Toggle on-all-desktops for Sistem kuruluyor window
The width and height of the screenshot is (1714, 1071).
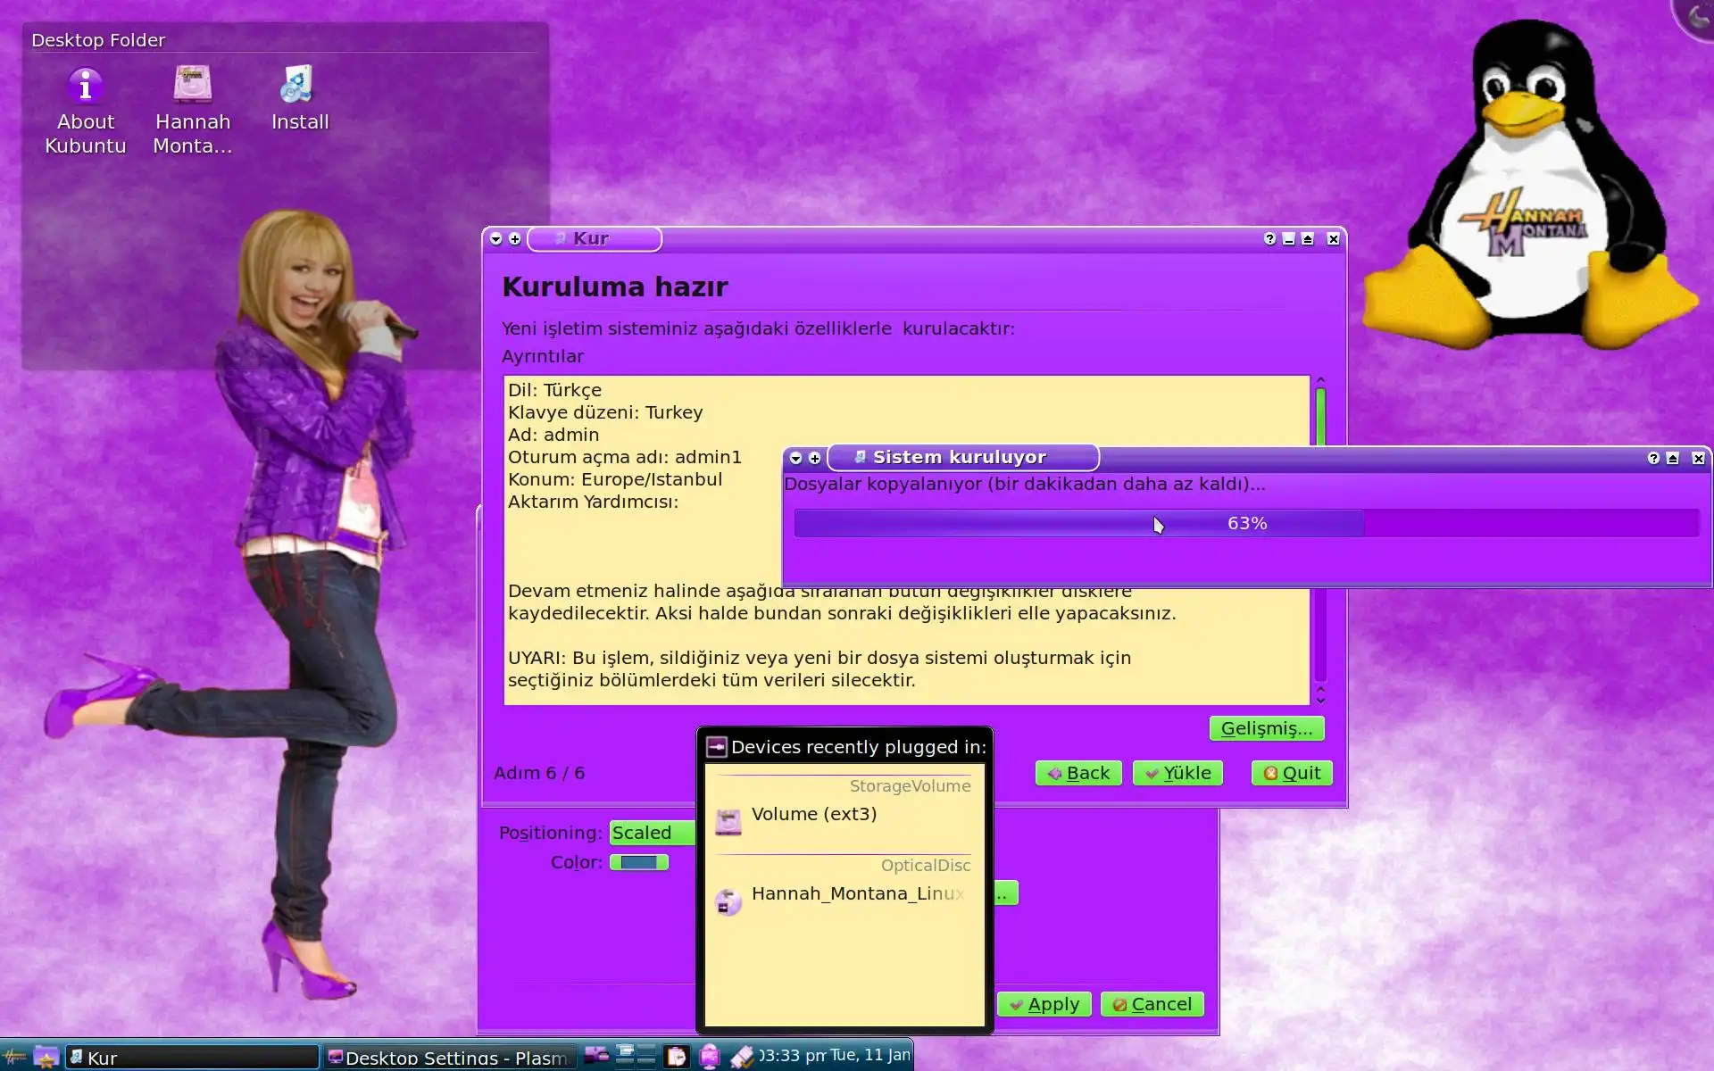pyautogui.click(x=815, y=458)
